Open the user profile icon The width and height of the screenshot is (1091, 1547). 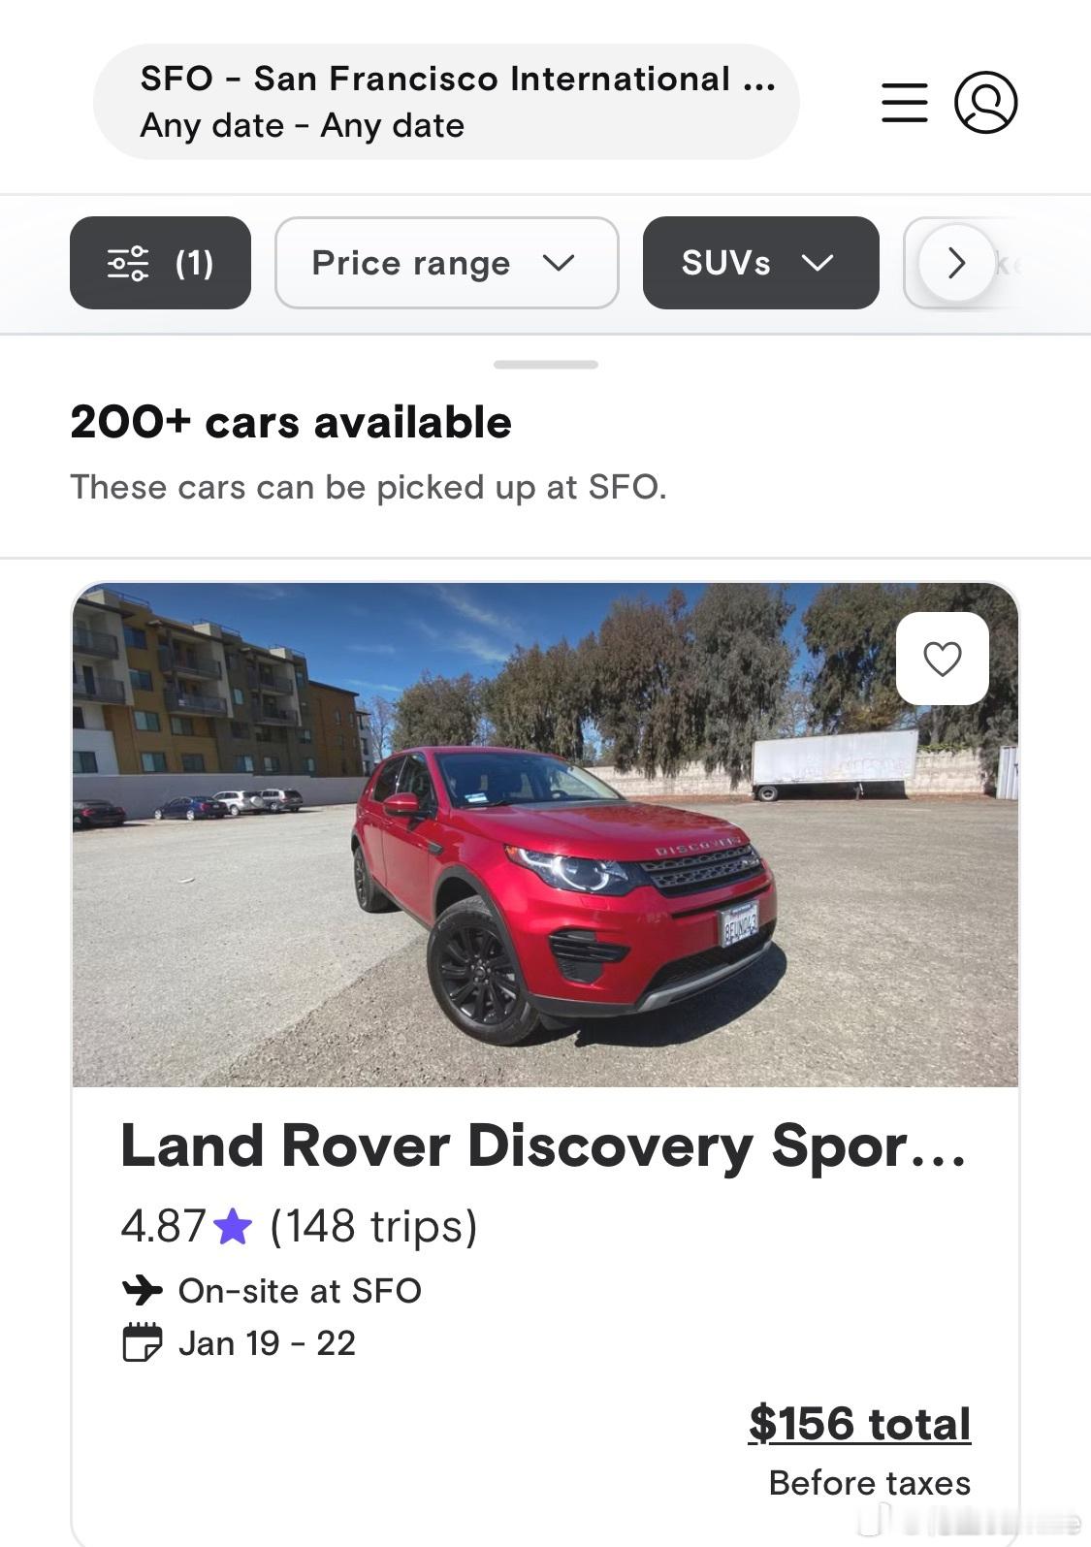click(x=985, y=102)
